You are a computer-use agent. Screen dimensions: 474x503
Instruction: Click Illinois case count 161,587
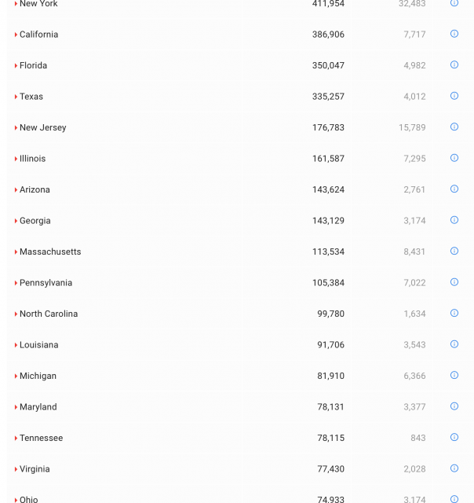point(328,159)
